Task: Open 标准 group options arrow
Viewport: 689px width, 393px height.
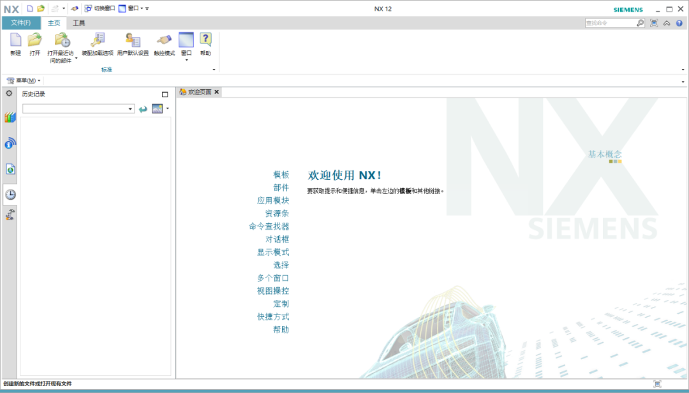Action: click(x=214, y=70)
